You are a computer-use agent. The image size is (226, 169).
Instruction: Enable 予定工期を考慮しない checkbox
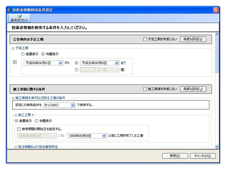[x=145, y=39]
